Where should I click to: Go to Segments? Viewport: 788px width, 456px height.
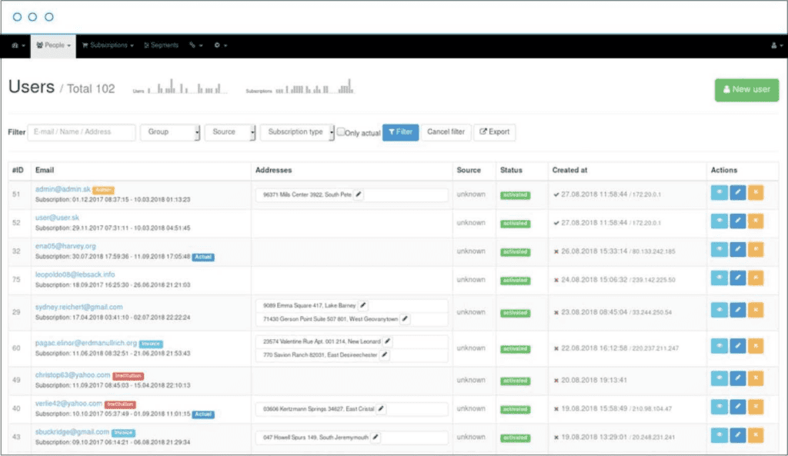161,45
